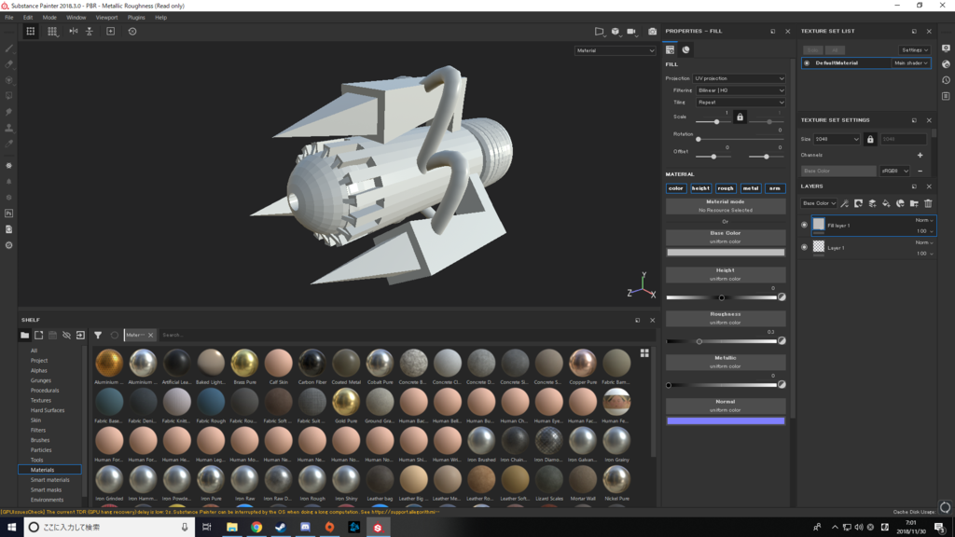This screenshot has height=537, width=955.
Task: Click the video camera icon in viewport toolbar
Action: (x=631, y=31)
